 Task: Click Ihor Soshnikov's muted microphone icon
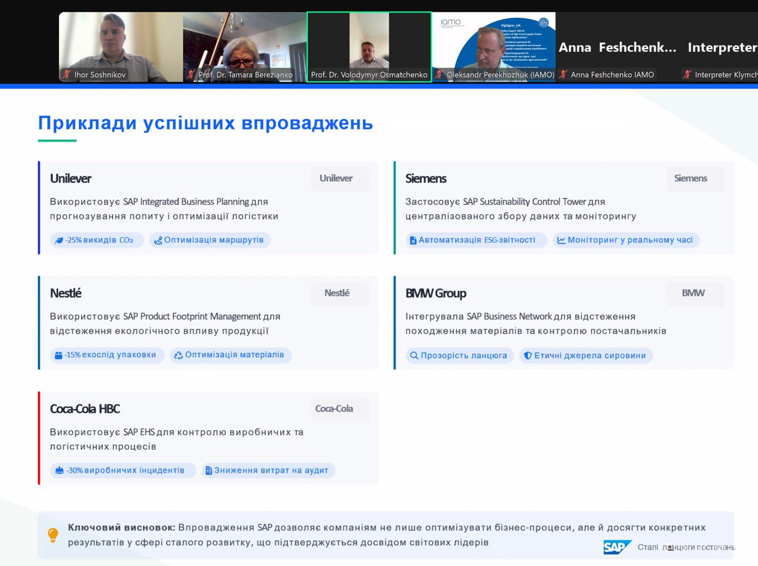(67, 75)
